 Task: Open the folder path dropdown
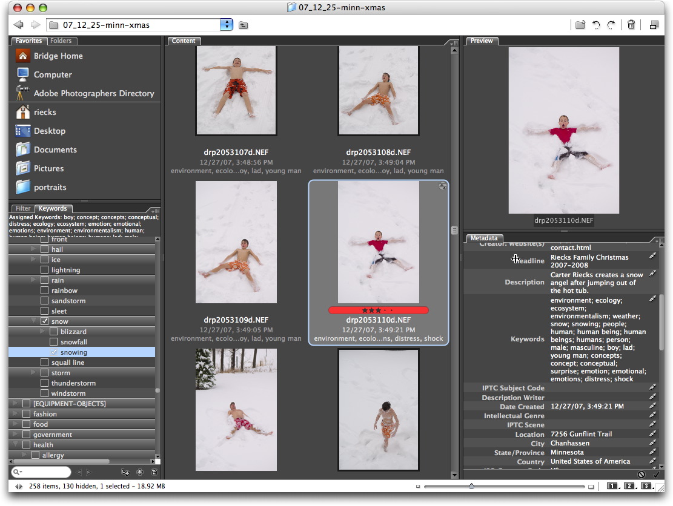[x=227, y=25]
